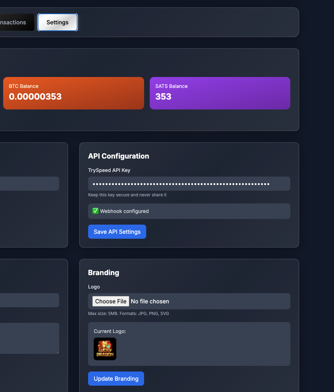This screenshot has height=392, width=334.
Task: Click the BTC balance value 0.00000353
Action: [x=35, y=96]
